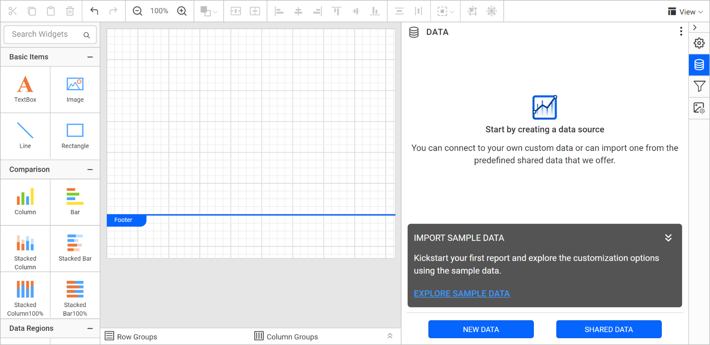Open the Properties gear panel
This screenshot has width=710, height=345.
(x=699, y=43)
